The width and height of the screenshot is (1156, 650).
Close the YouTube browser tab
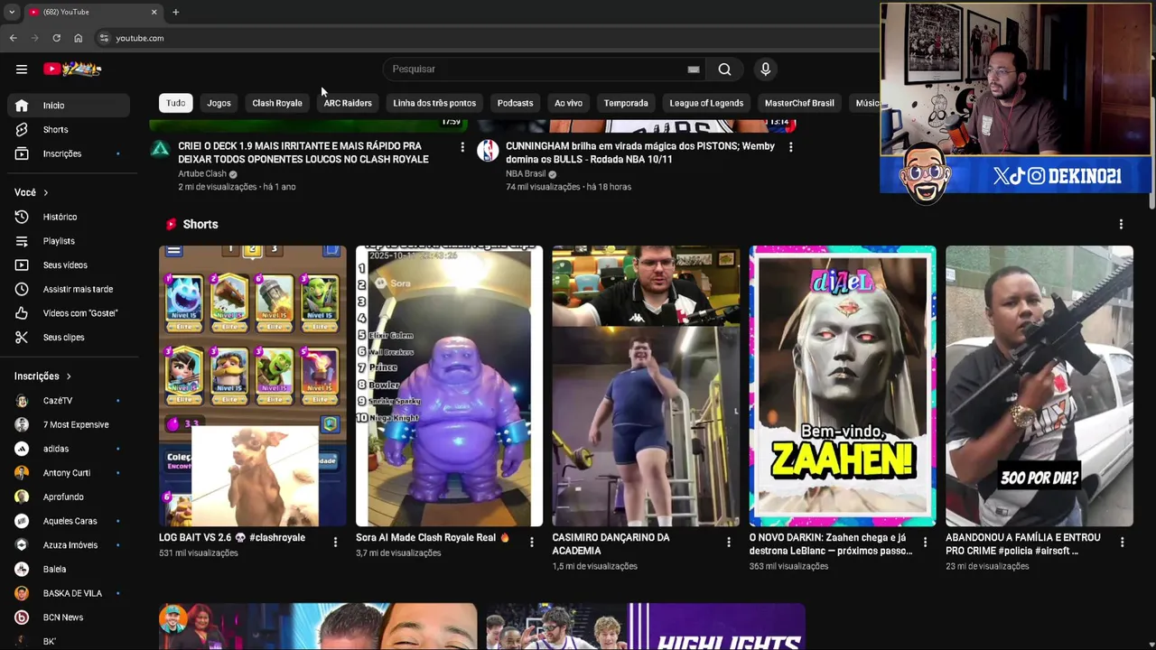154,12
